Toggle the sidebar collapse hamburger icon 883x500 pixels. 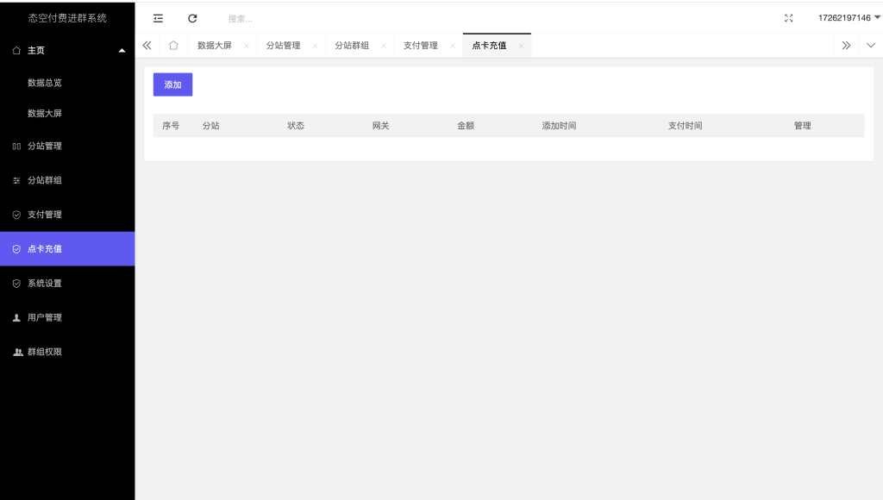click(158, 18)
